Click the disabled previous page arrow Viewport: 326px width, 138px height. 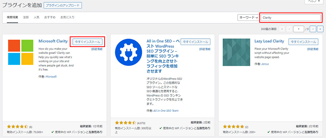289,29
